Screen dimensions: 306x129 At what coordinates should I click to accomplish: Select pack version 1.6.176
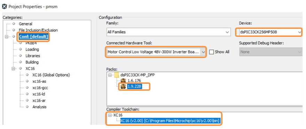pyautogui.click(x=134, y=80)
